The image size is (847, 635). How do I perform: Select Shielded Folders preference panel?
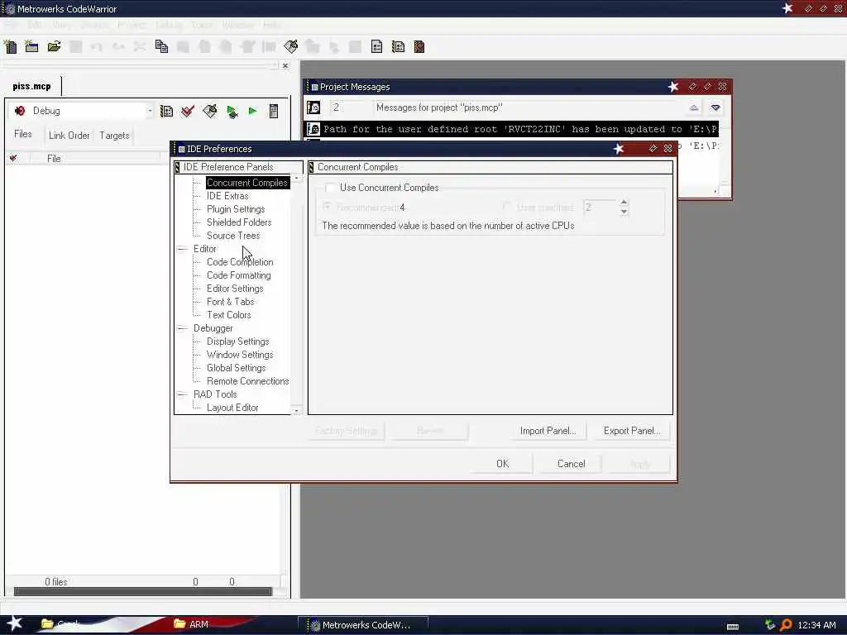pyautogui.click(x=239, y=222)
